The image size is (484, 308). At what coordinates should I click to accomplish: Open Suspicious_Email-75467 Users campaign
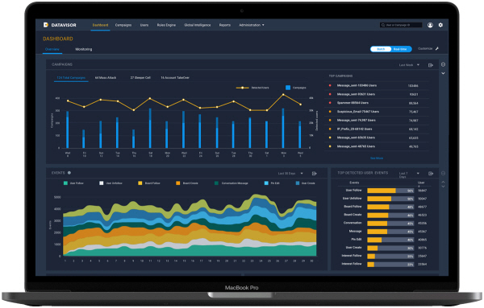pyautogui.click(x=357, y=112)
